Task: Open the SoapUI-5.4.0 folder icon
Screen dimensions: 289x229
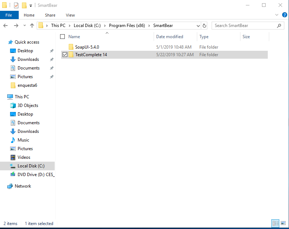Action: pyautogui.click(x=71, y=47)
